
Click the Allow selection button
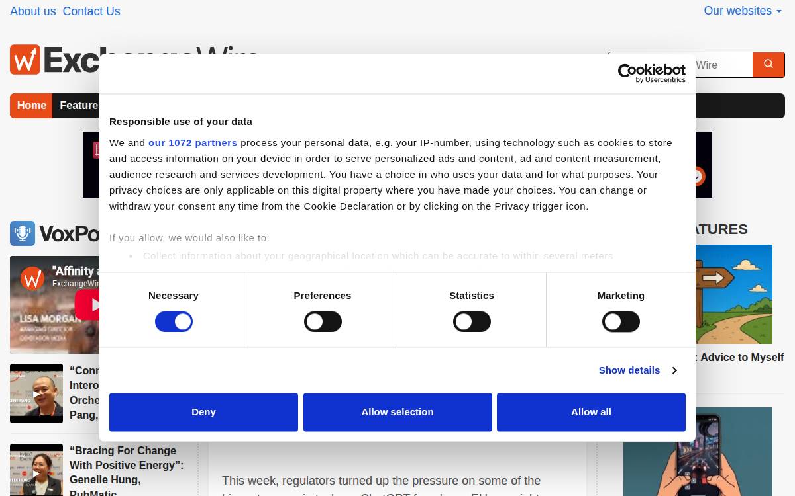point(397,412)
